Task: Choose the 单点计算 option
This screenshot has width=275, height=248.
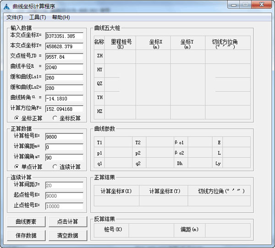Action: tap(17, 167)
